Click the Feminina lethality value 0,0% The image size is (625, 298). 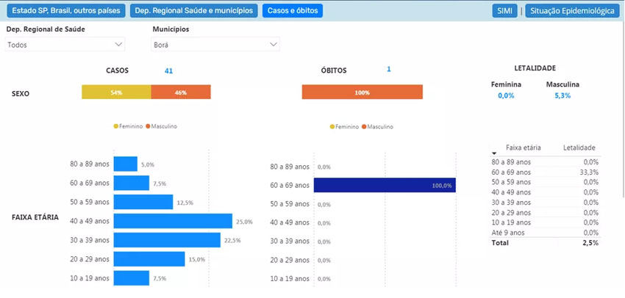click(x=506, y=96)
